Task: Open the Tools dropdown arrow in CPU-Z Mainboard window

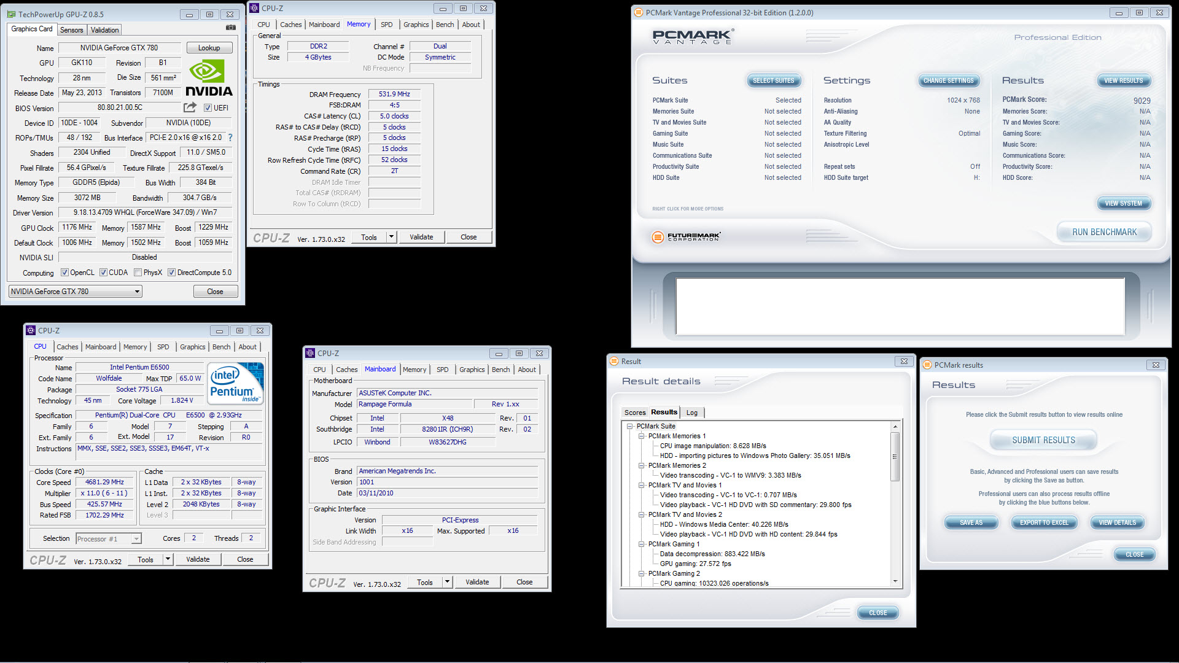Action: pyautogui.click(x=447, y=582)
